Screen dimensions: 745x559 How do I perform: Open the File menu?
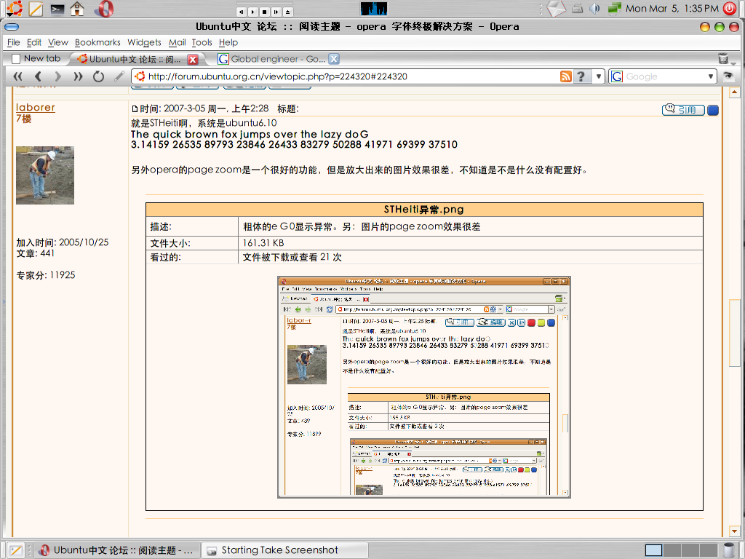pyautogui.click(x=14, y=42)
